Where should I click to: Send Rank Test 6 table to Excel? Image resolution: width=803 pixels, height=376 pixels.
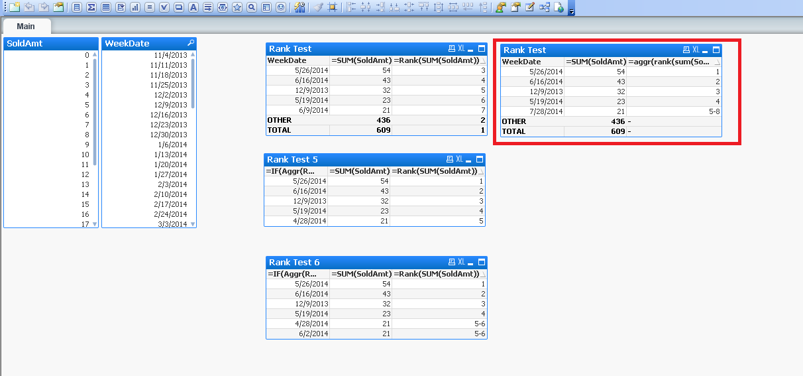coord(461,262)
